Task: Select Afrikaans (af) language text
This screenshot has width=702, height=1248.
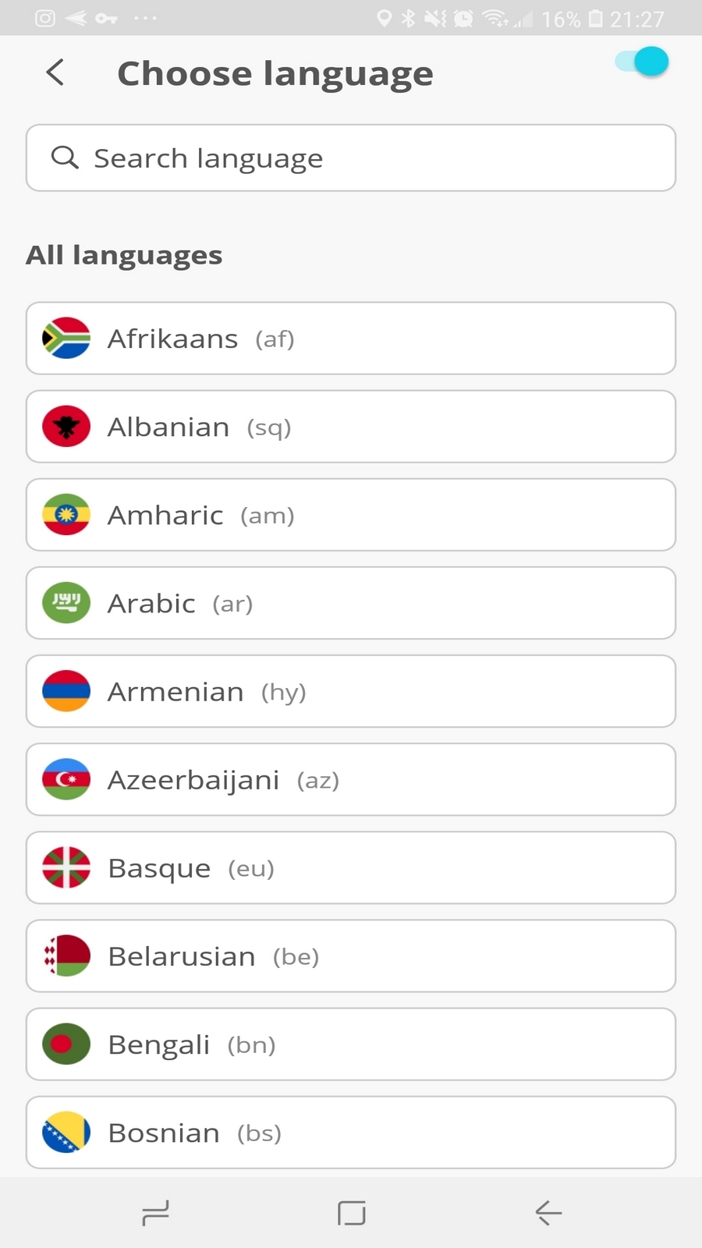Action: click(200, 339)
